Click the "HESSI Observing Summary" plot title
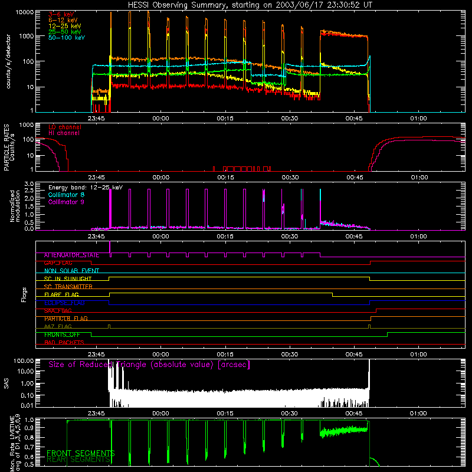The image size is (472, 472). pos(250,5)
